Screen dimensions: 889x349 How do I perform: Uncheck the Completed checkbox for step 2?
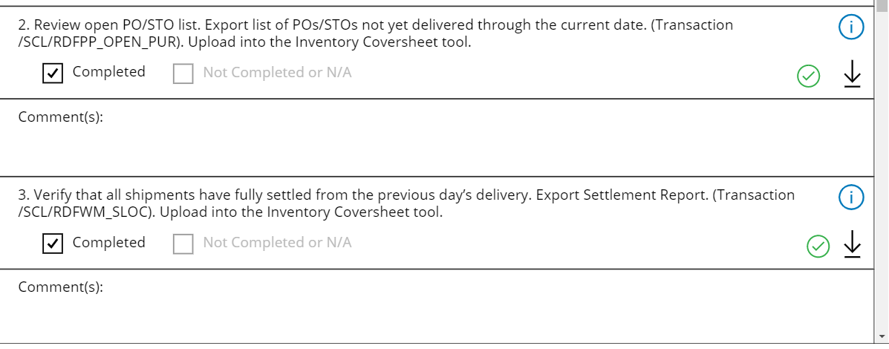(53, 74)
